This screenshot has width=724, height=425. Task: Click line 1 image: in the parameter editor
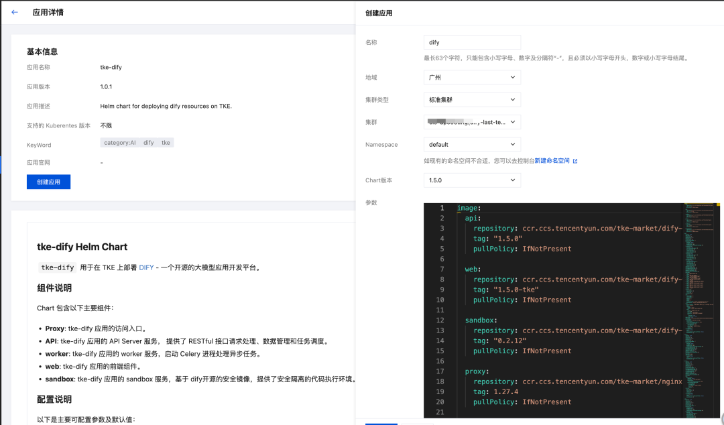[x=469, y=208]
